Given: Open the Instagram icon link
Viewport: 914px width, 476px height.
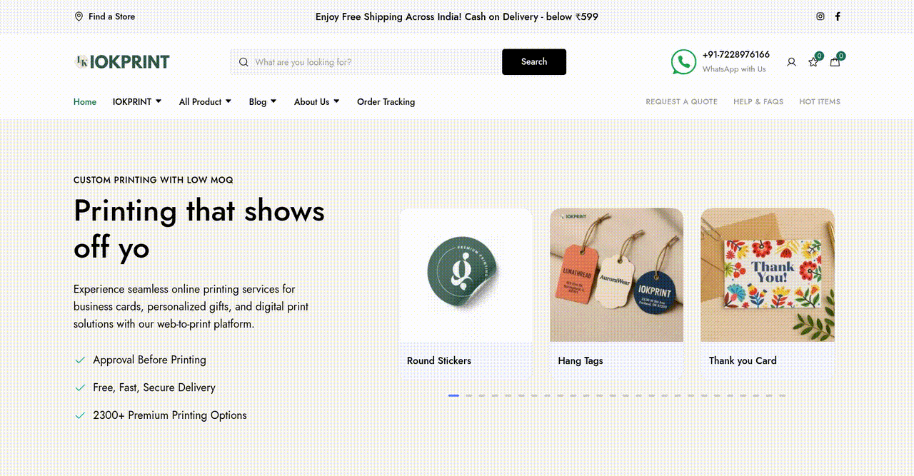Looking at the screenshot, I should [x=820, y=16].
